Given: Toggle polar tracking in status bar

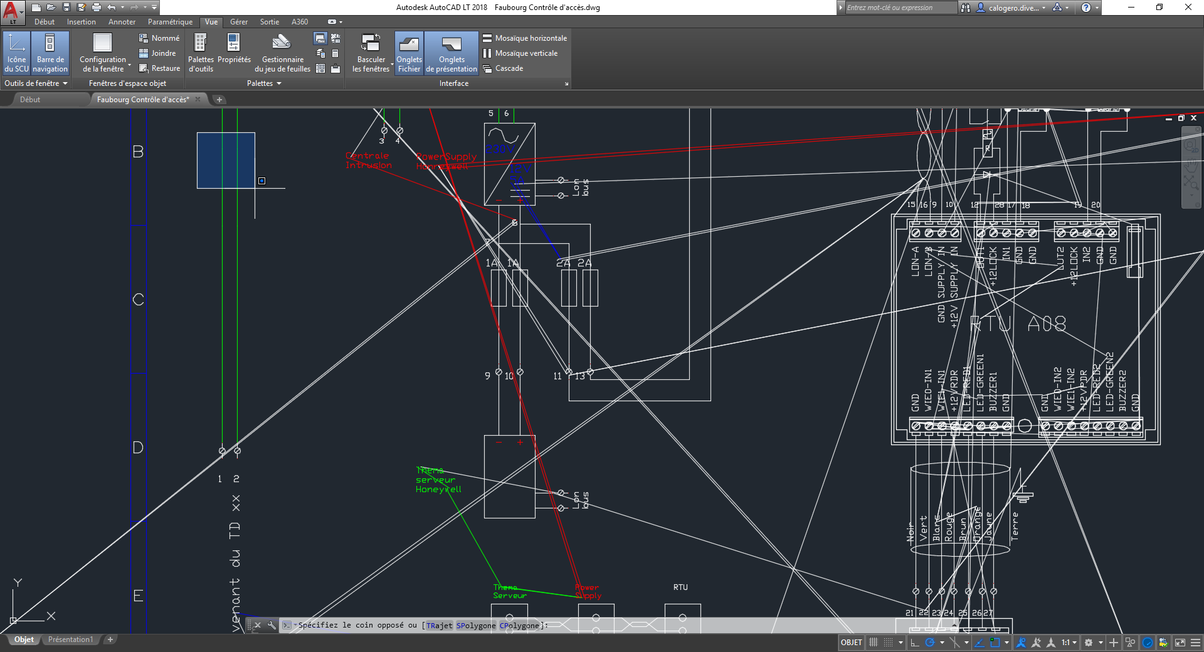Looking at the screenshot, I should pyautogui.click(x=930, y=643).
